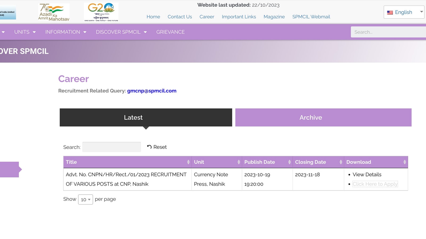Open the English language dropdown
The image size is (426, 239).
click(x=404, y=12)
